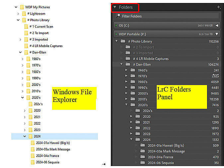Click 202x's folder icon in LrC panel

pyautogui.click(x=138, y=110)
